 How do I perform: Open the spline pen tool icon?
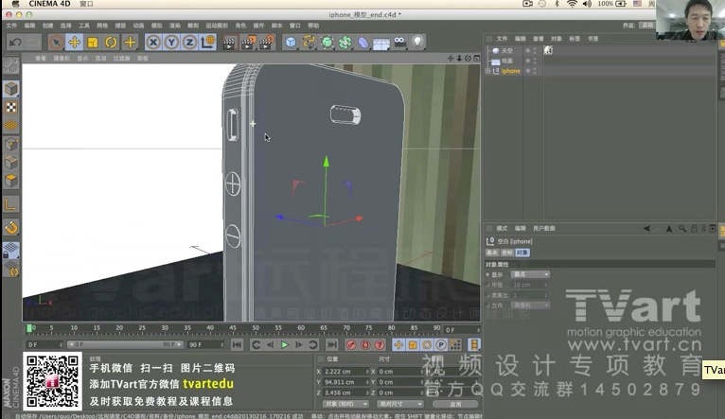[x=309, y=42]
